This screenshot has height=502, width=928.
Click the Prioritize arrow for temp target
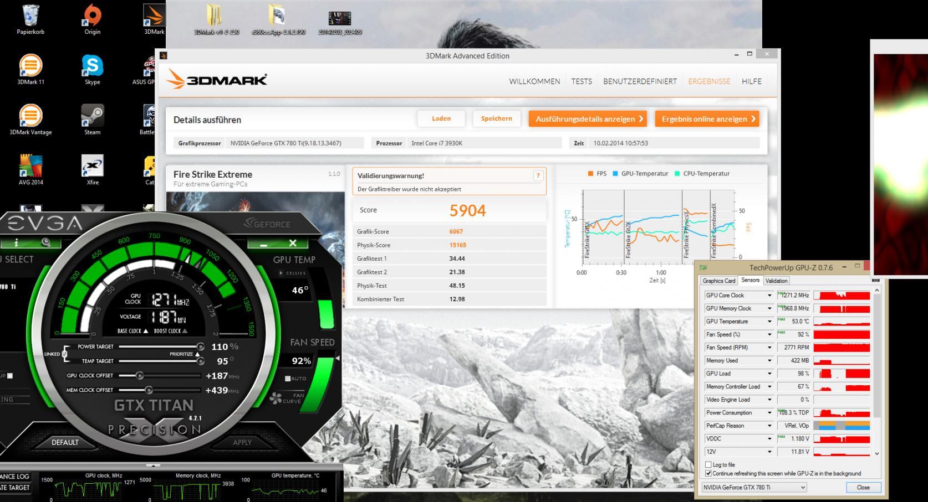[x=197, y=354]
